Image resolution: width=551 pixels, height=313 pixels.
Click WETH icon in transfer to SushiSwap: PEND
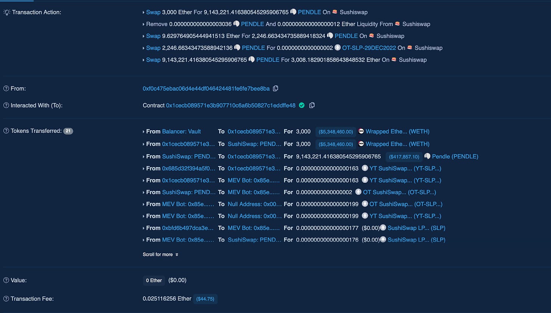coord(361,144)
